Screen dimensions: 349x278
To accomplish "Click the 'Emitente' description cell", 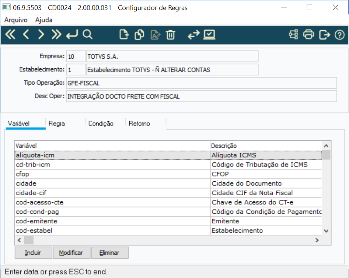I will tap(266, 221).
